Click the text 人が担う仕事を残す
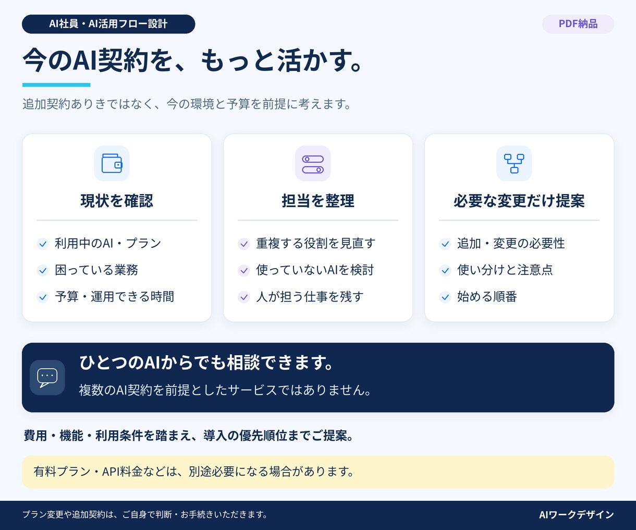 [310, 297]
